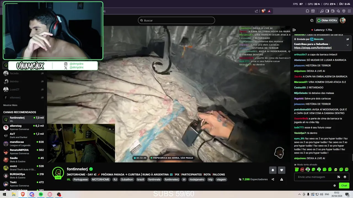353x198 pixels.
Task: Click the Bnnnziin username in pinned message
Action: click(x=319, y=39)
